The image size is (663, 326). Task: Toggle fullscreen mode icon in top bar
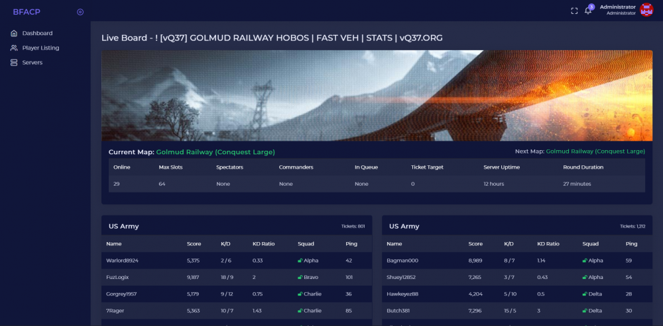(x=574, y=10)
